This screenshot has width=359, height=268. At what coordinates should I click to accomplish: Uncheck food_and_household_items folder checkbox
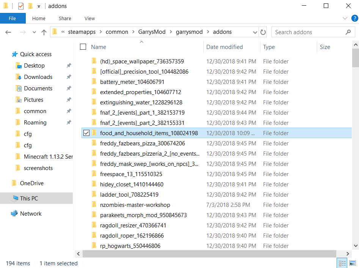pyautogui.click(x=86, y=133)
